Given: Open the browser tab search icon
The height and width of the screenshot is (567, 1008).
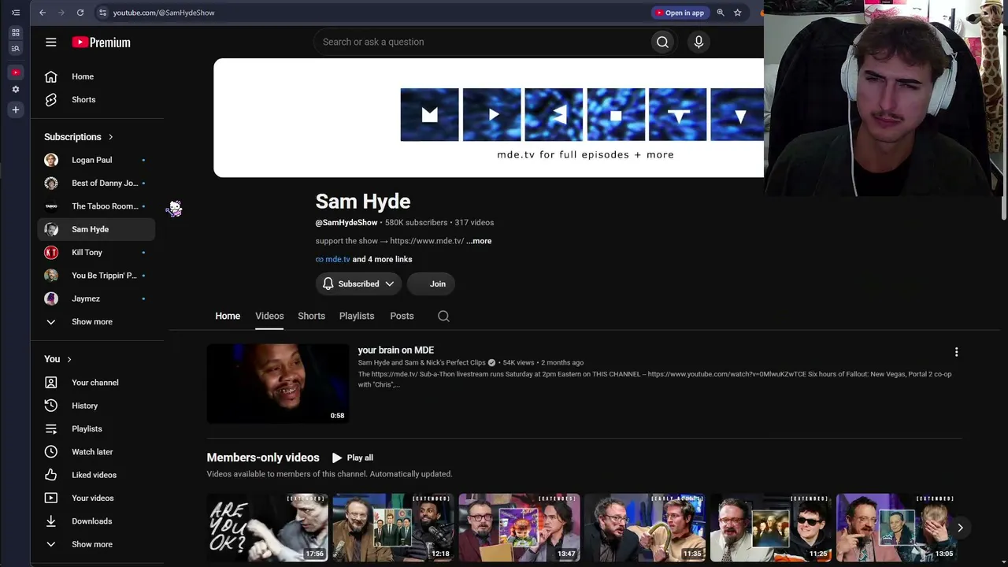Looking at the screenshot, I should 15,49.
